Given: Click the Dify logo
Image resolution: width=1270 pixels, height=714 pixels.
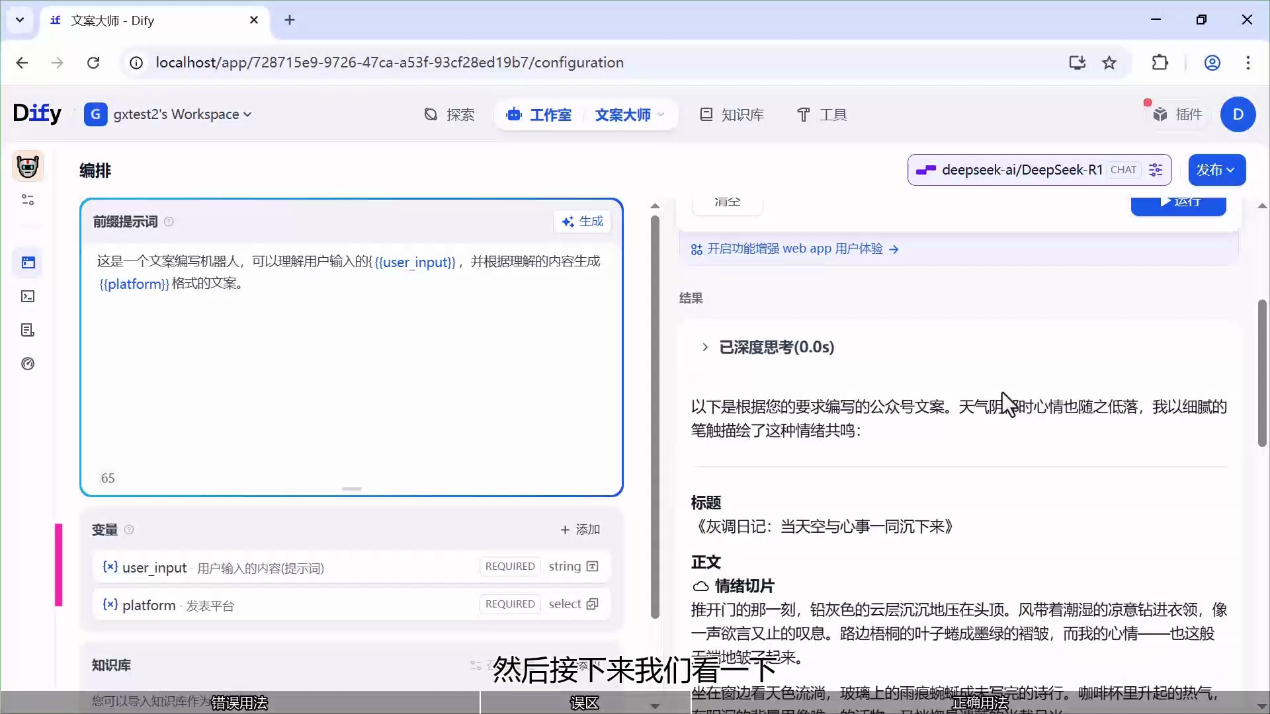Looking at the screenshot, I should (37, 114).
